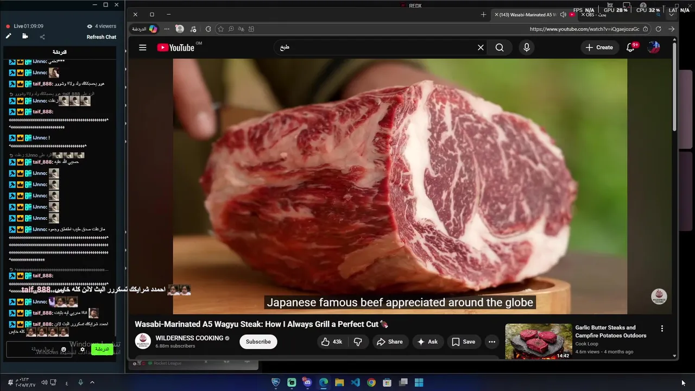
Task: Reload the page in the browser
Action: coord(658,29)
